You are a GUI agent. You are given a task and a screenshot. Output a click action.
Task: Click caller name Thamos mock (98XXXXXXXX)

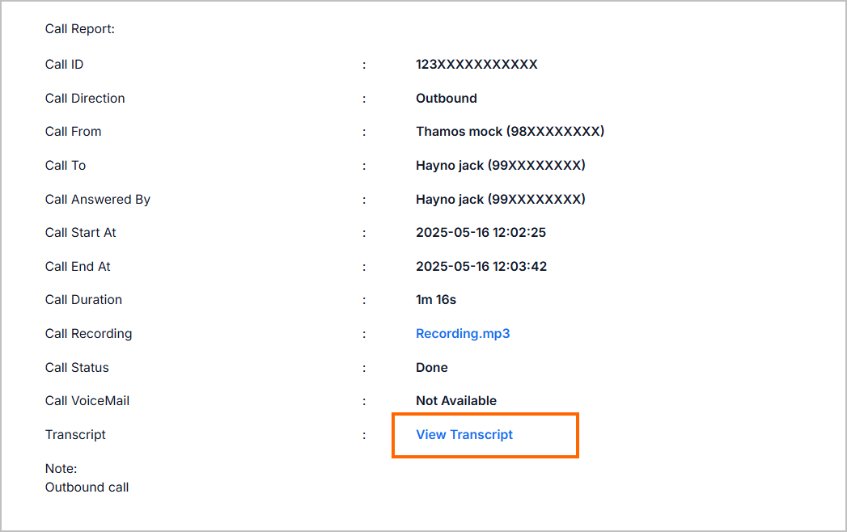[x=510, y=131]
